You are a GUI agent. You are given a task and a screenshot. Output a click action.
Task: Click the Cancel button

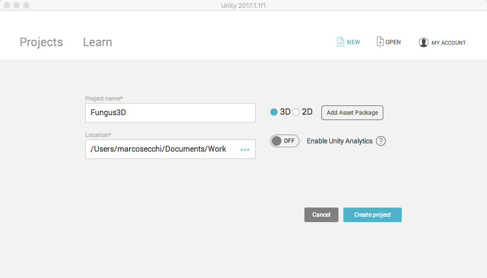[x=321, y=215]
